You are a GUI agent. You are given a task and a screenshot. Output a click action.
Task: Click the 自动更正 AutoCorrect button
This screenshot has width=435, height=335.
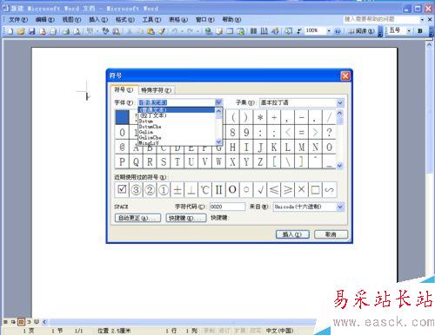pyautogui.click(x=137, y=218)
